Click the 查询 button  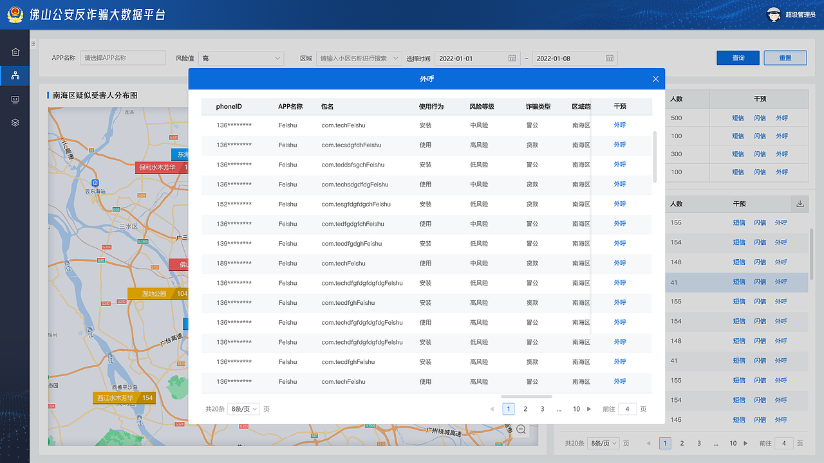(x=738, y=58)
